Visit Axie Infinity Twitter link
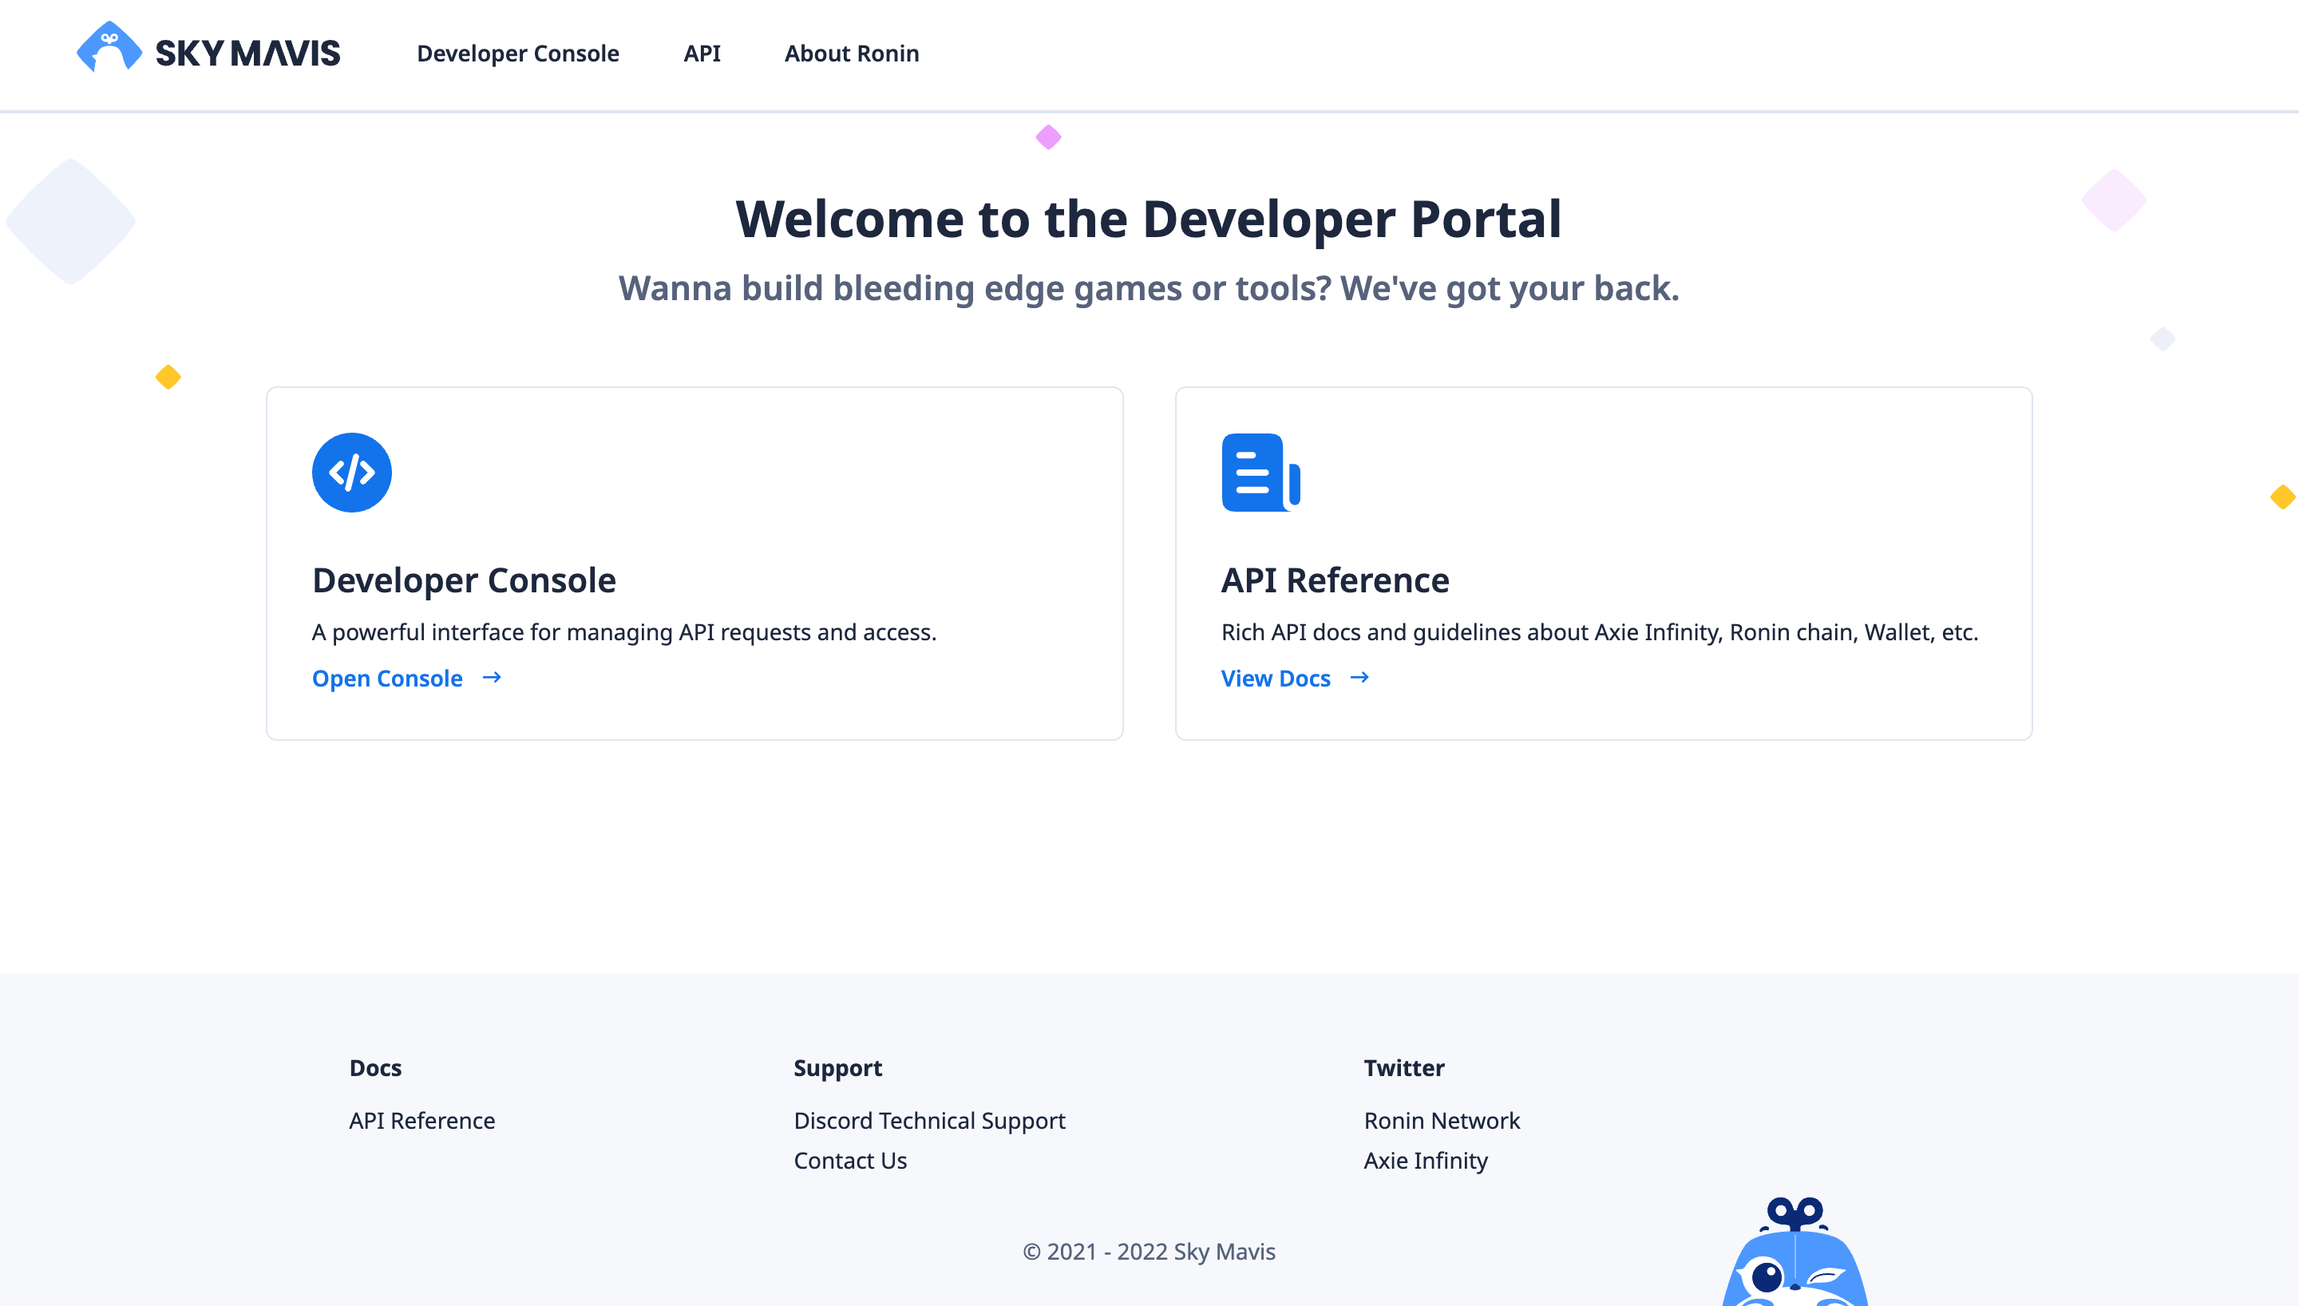 1425,1161
